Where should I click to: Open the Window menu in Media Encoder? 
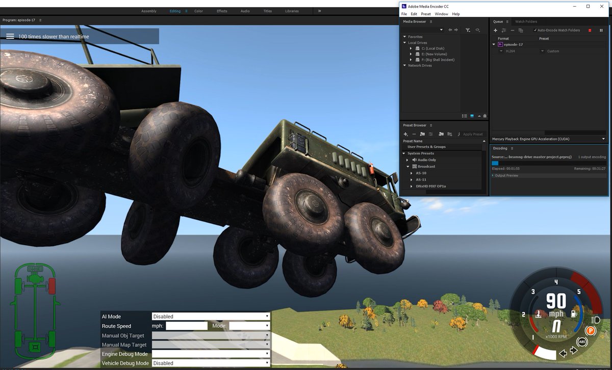[x=442, y=14]
